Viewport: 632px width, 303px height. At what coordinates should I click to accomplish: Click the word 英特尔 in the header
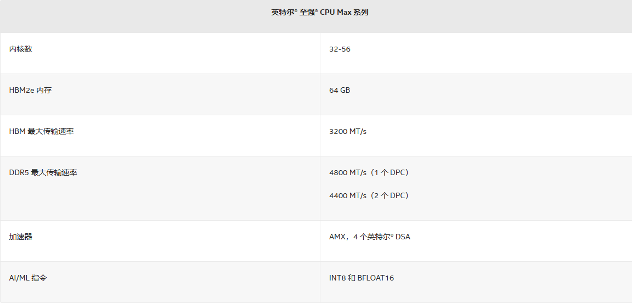[x=283, y=12]
